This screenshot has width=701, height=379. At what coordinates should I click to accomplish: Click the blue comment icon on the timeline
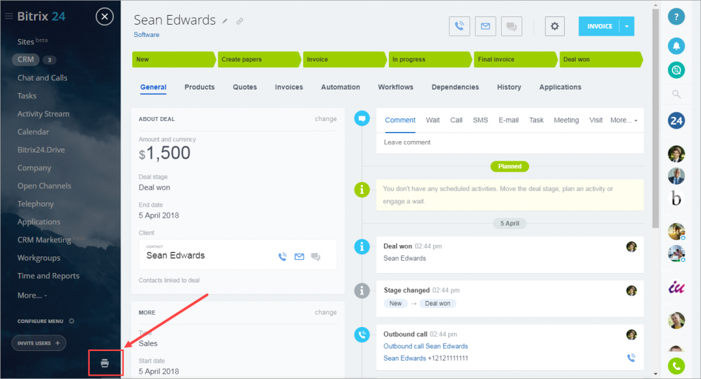click(x=362, y=119)
